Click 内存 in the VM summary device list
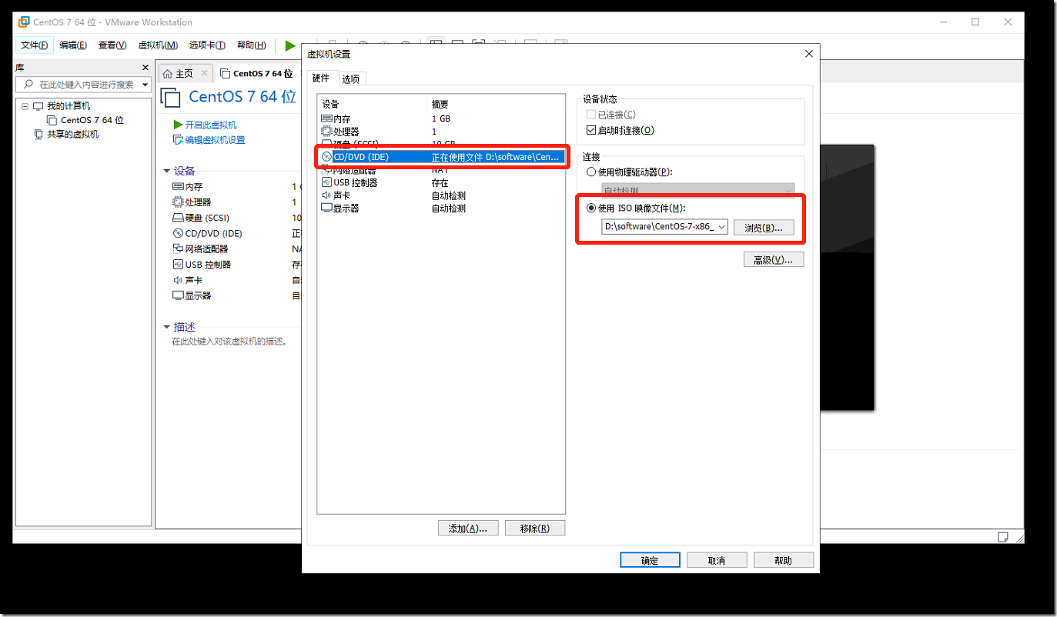 coord(193,187)
